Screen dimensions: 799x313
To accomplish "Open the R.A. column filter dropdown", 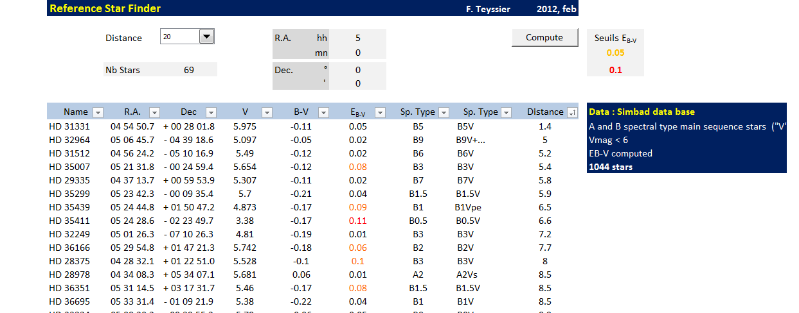I will pos(154,112).
